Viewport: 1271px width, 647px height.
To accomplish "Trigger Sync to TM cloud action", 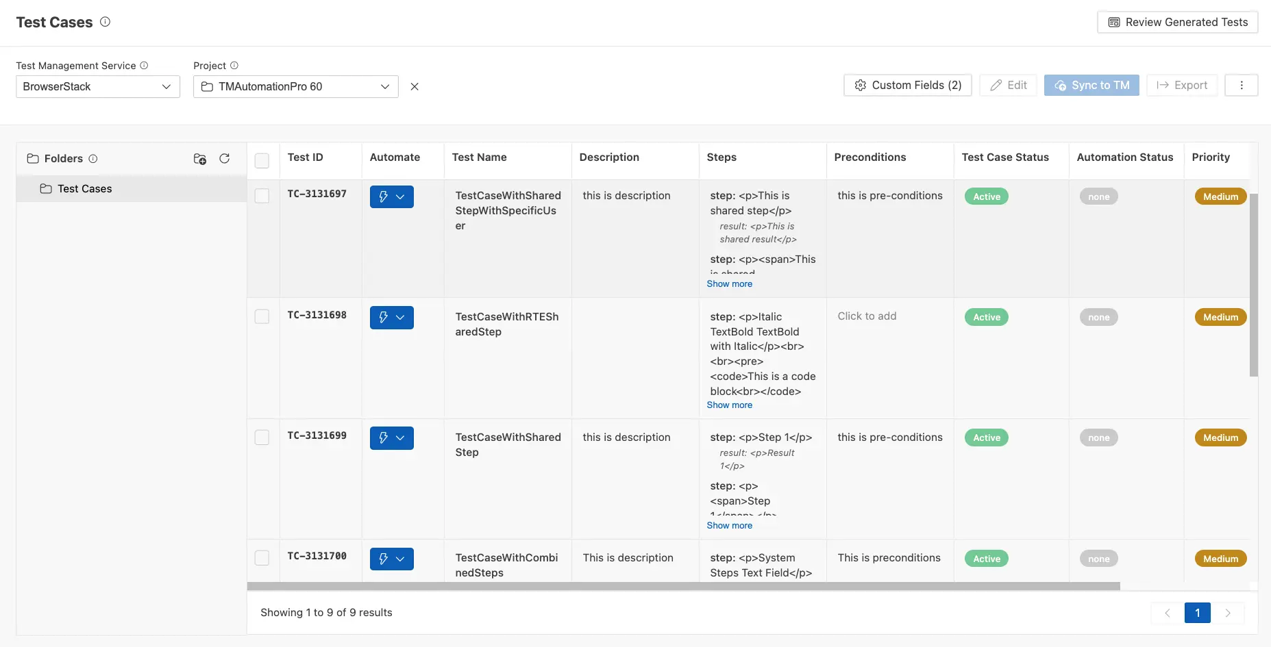I will pos(1091,85).
